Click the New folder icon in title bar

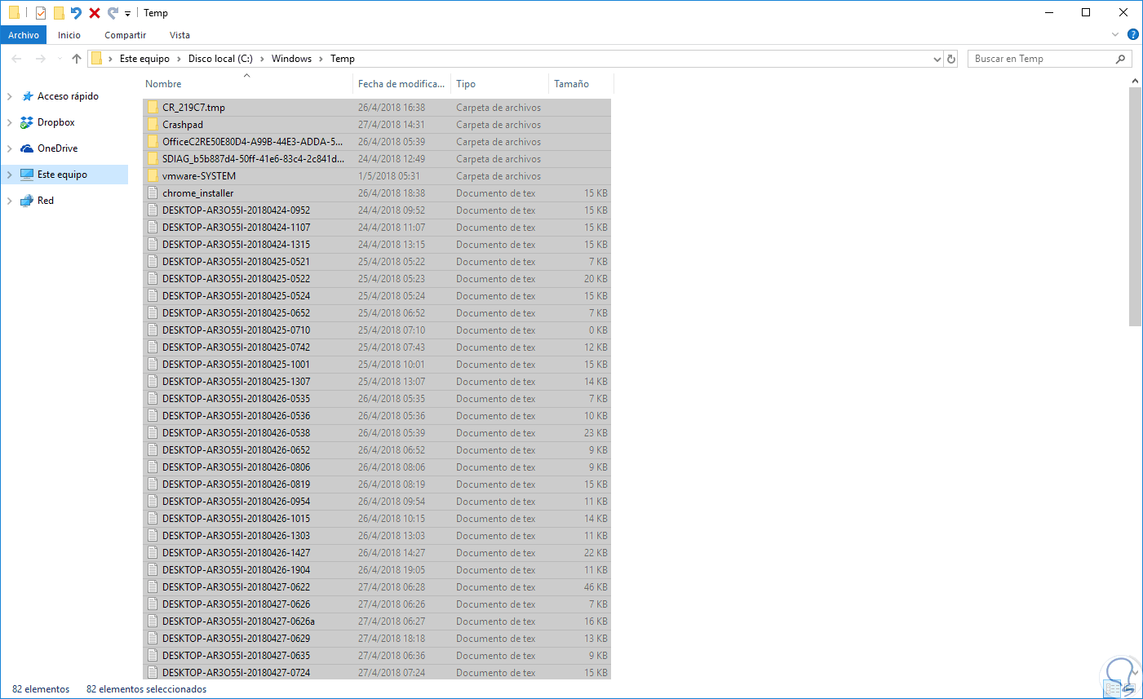pyautogui.click(x=59, y=13)
